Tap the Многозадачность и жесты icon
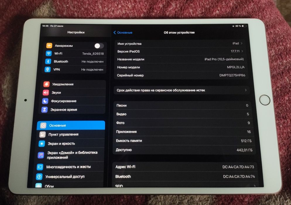291x205 pixels. click(40, 167)
